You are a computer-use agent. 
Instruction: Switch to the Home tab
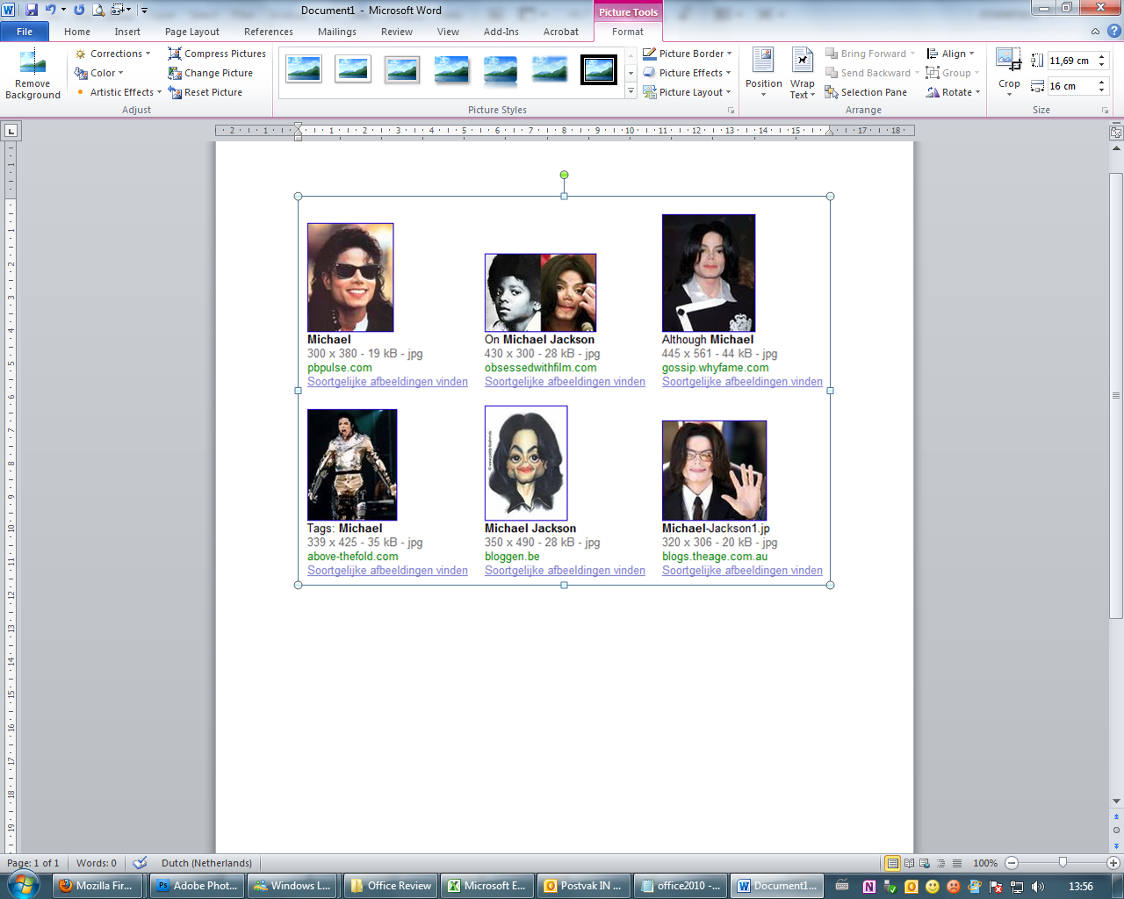[x=77, y=32]
